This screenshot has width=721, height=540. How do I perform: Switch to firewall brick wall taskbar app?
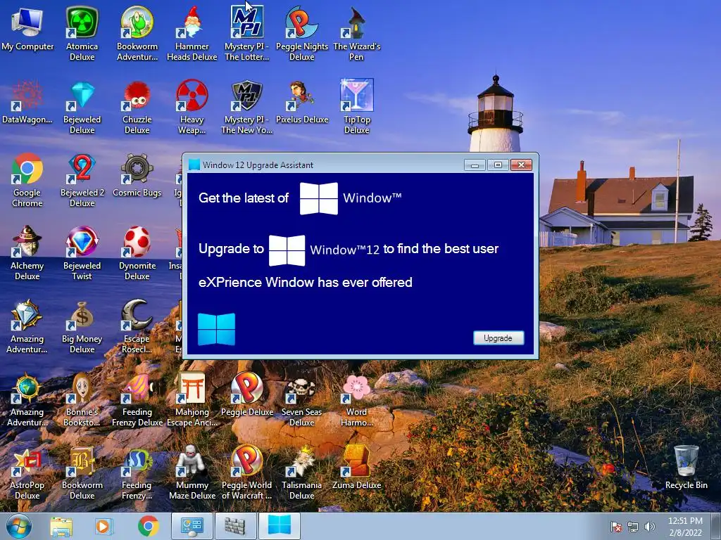(235, 526)
